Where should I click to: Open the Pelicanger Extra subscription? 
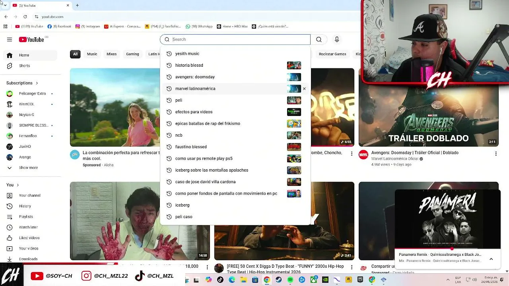tap(30, 94)
